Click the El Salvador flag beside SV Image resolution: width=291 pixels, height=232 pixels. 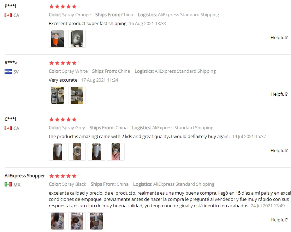coord(8,72)
